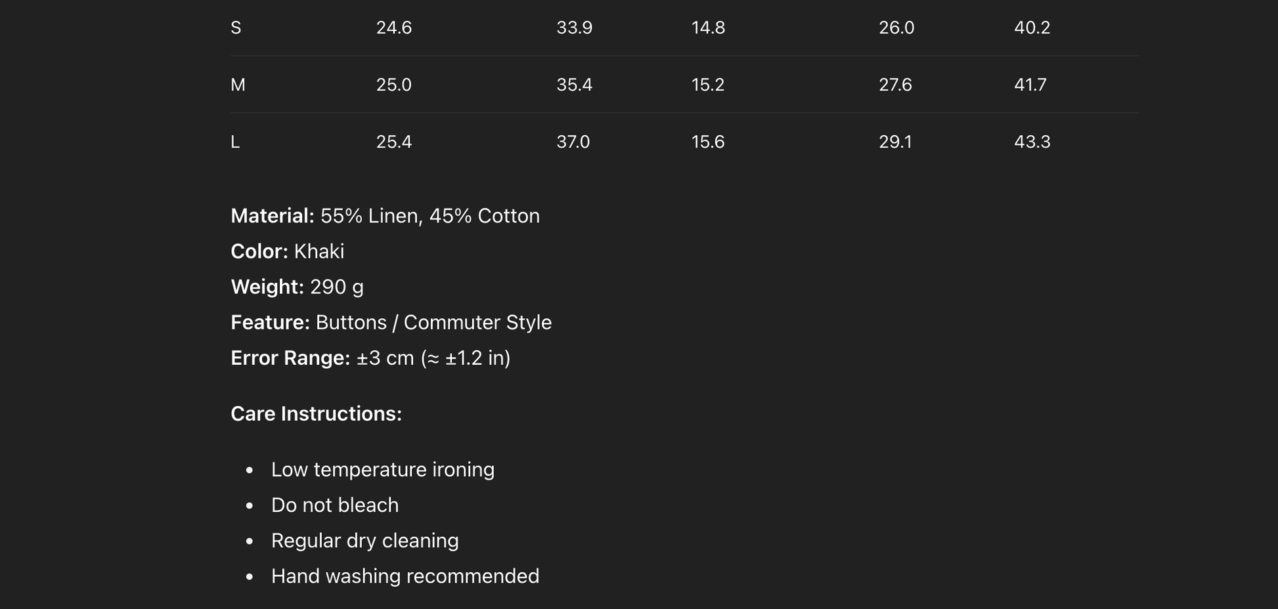Select the 35.4 measurement in M row
Screen dimensions: 1278x609
point(574,85)
